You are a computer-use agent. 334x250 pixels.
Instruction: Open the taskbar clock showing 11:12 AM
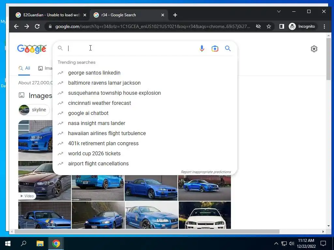306,243
